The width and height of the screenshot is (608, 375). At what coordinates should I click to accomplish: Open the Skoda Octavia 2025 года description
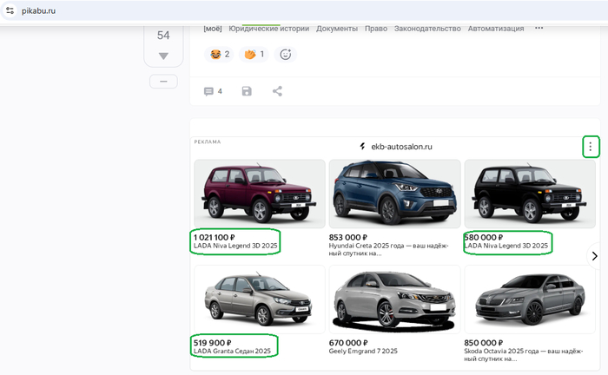[524, 355]
